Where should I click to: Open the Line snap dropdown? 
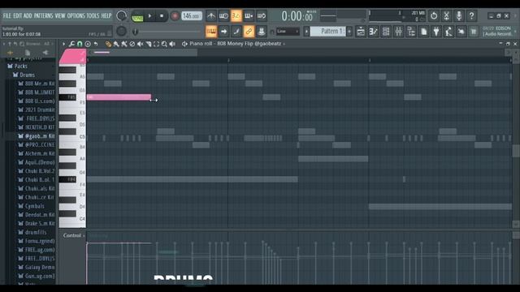288,32
